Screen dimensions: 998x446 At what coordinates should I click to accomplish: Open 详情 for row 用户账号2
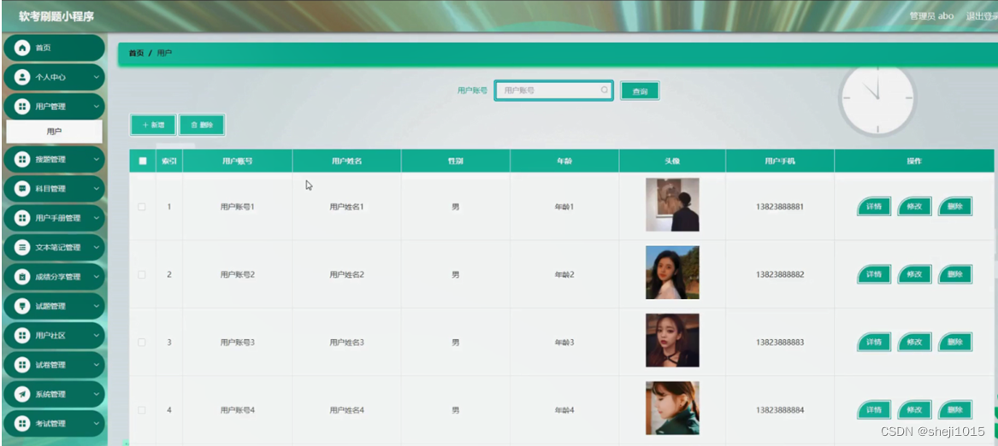[x=874, y=274]
